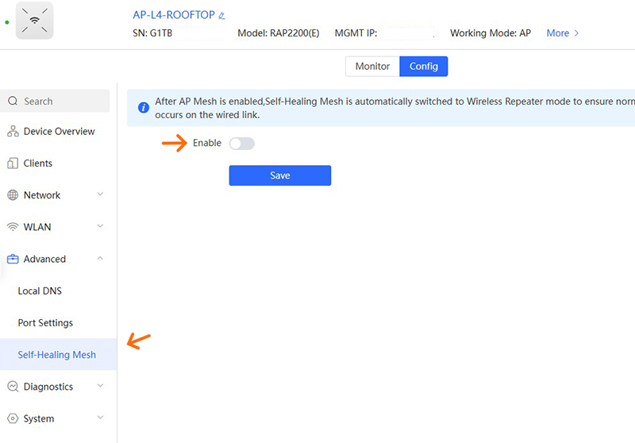Click the Clients sidebar icon
The width and height of the screenshot is (635, 443).
pyautogui.click(x=13, y=164)
